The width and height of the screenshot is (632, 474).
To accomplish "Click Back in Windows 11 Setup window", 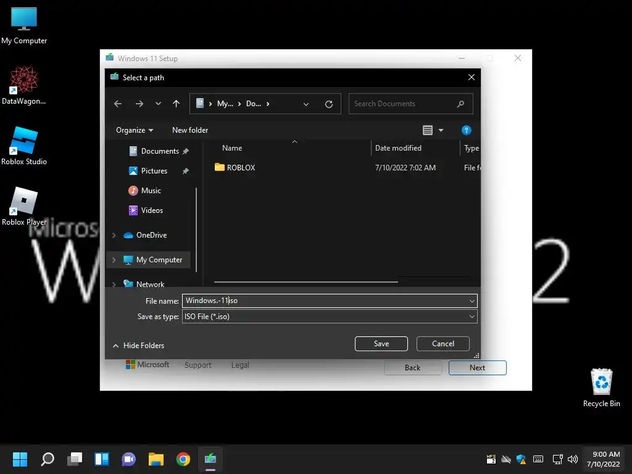I will tap(413, 368).
